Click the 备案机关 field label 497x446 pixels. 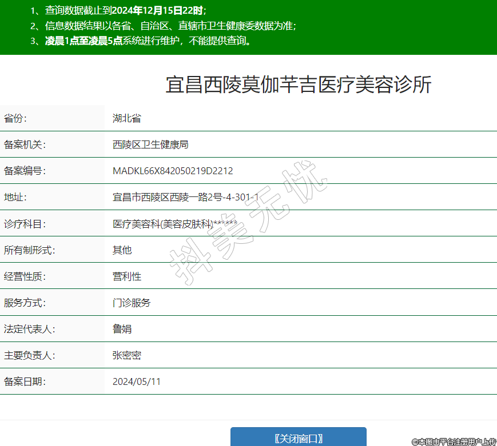pyautogui.click(x=25, y=145)
